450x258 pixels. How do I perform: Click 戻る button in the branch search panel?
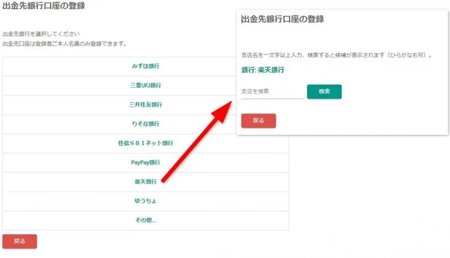pos(258,121)
